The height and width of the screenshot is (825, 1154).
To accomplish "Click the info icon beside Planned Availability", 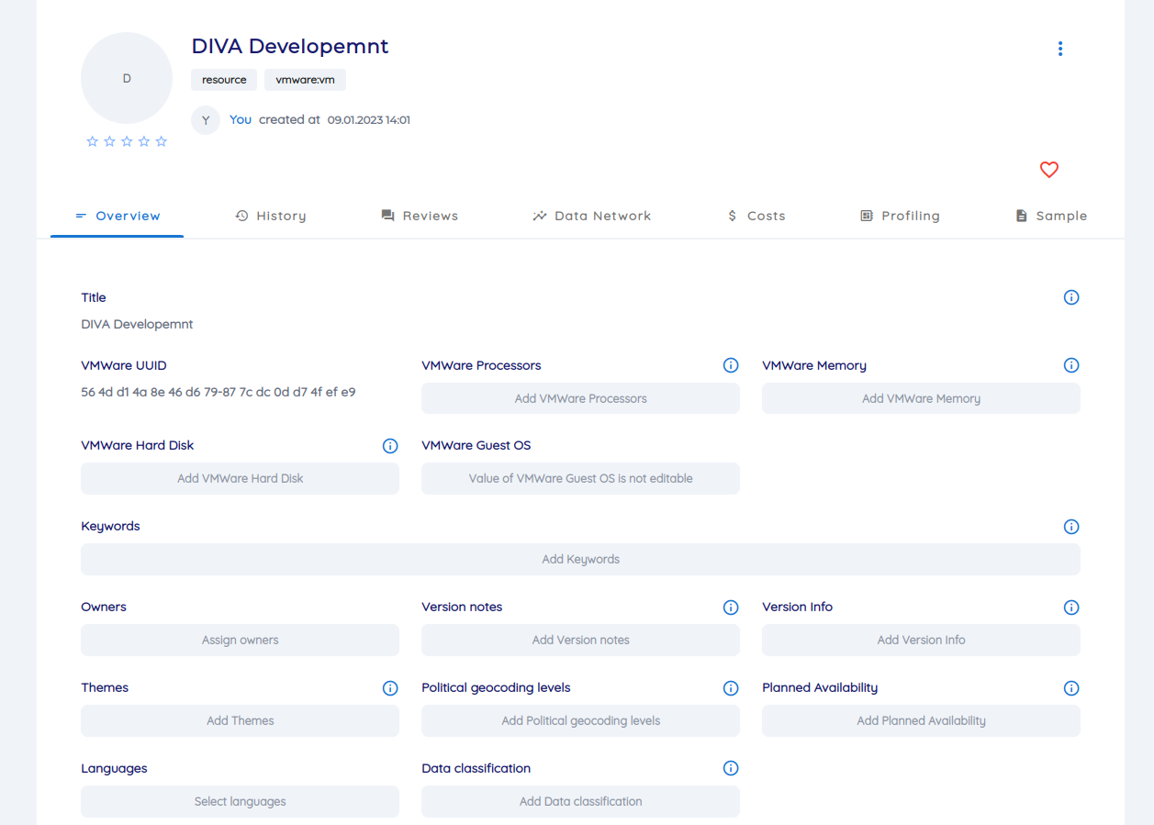I will [x=1071, y=687].
